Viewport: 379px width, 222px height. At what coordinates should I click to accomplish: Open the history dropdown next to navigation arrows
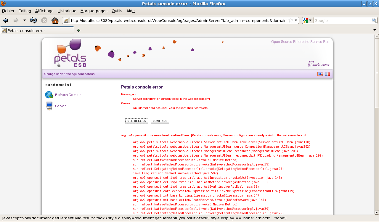(x=25, y=20)
